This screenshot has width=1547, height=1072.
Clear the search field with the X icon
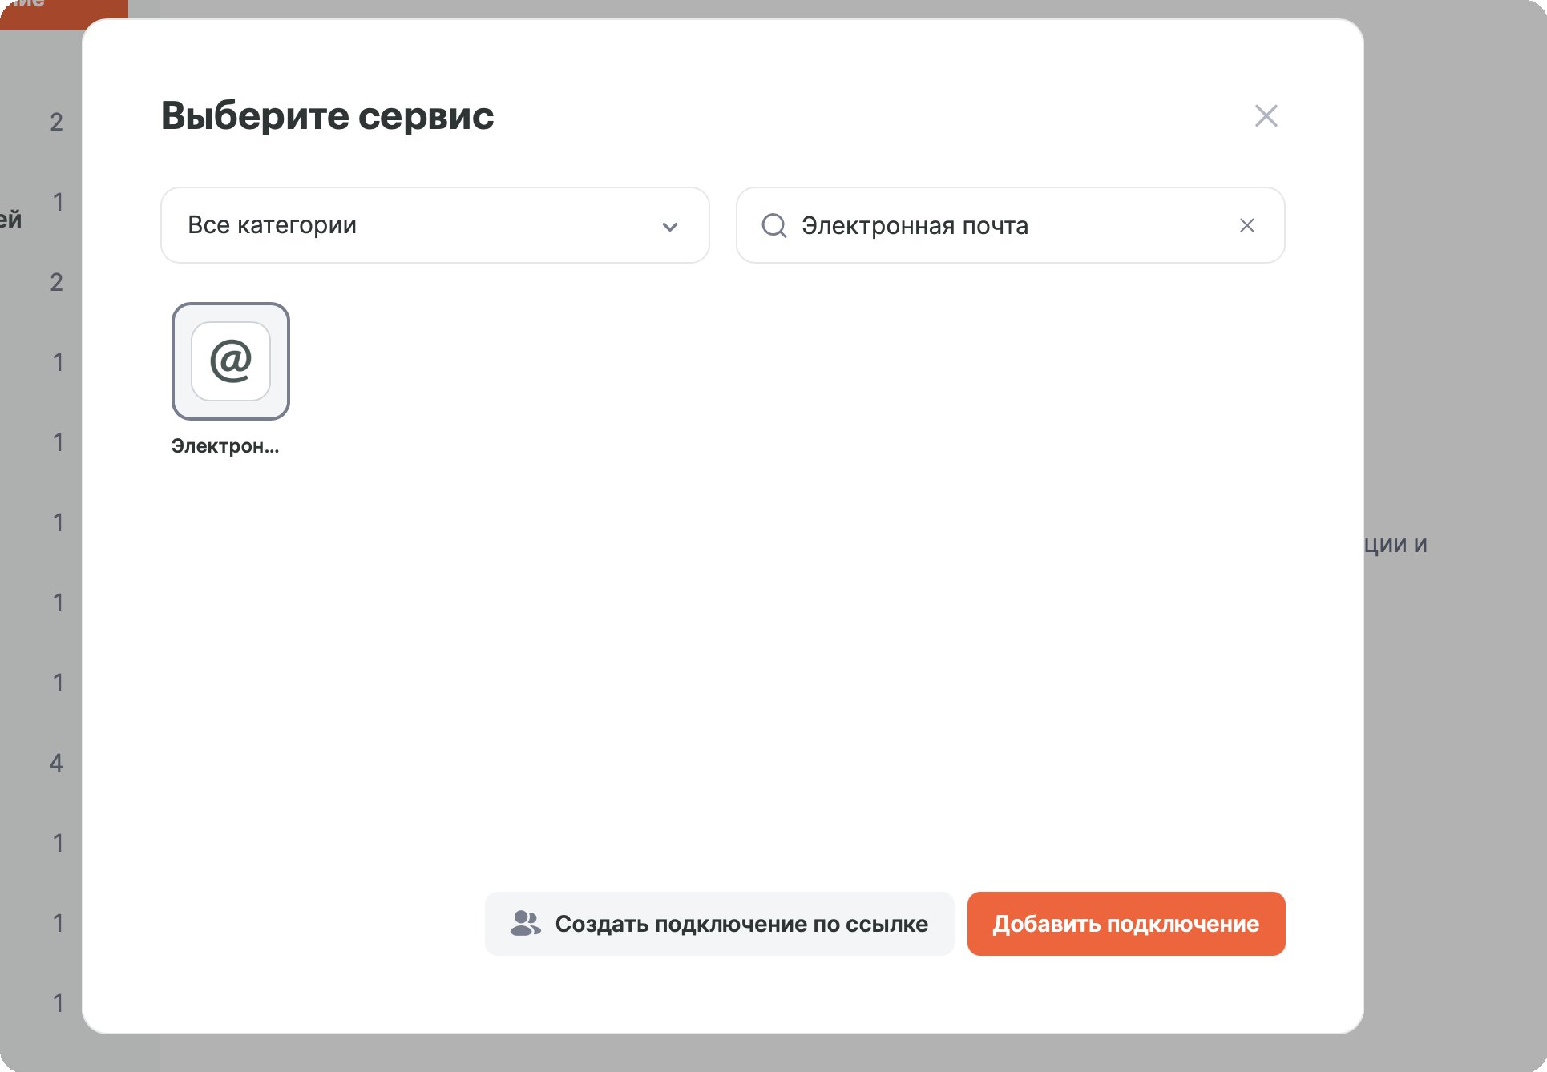[1247, 226]
